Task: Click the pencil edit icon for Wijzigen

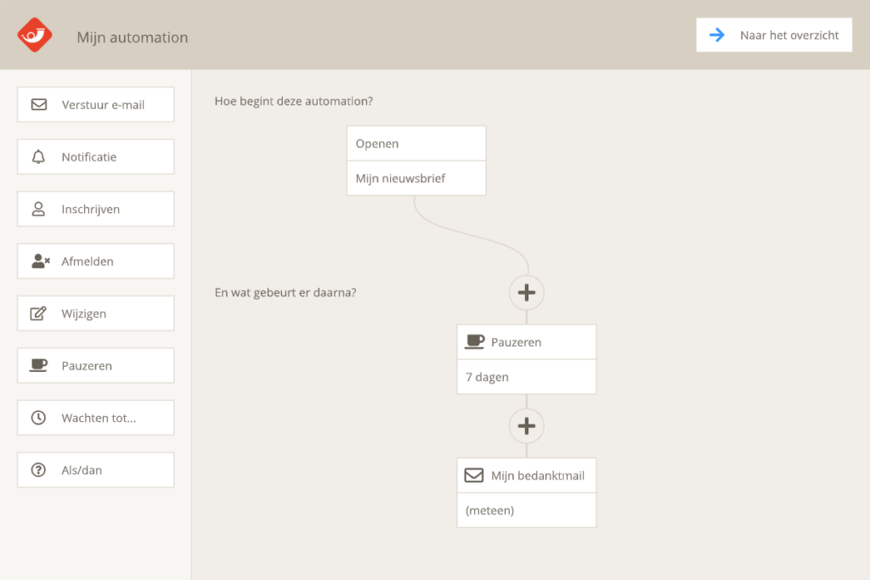Action: pyautogui.click(x=38, y=313)
